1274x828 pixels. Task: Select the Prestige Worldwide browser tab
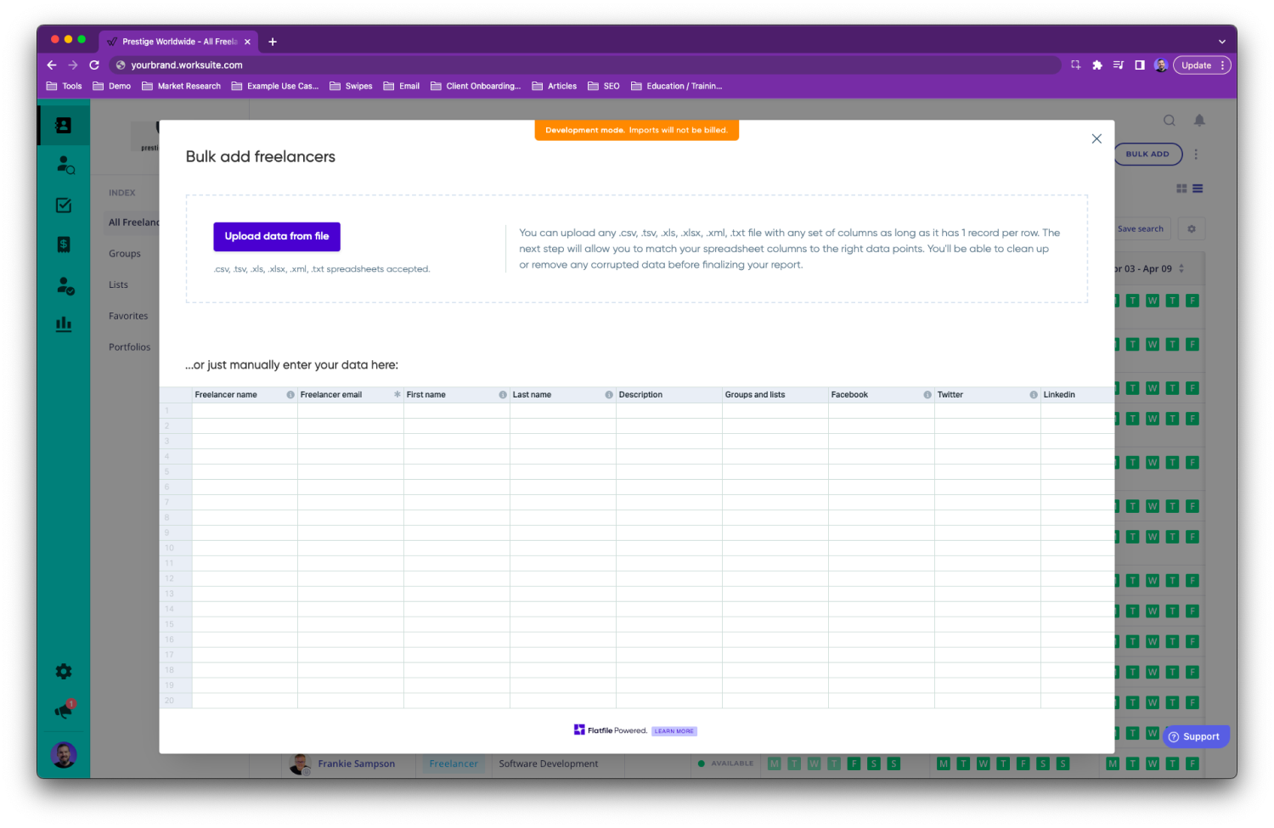coord(178,42)
